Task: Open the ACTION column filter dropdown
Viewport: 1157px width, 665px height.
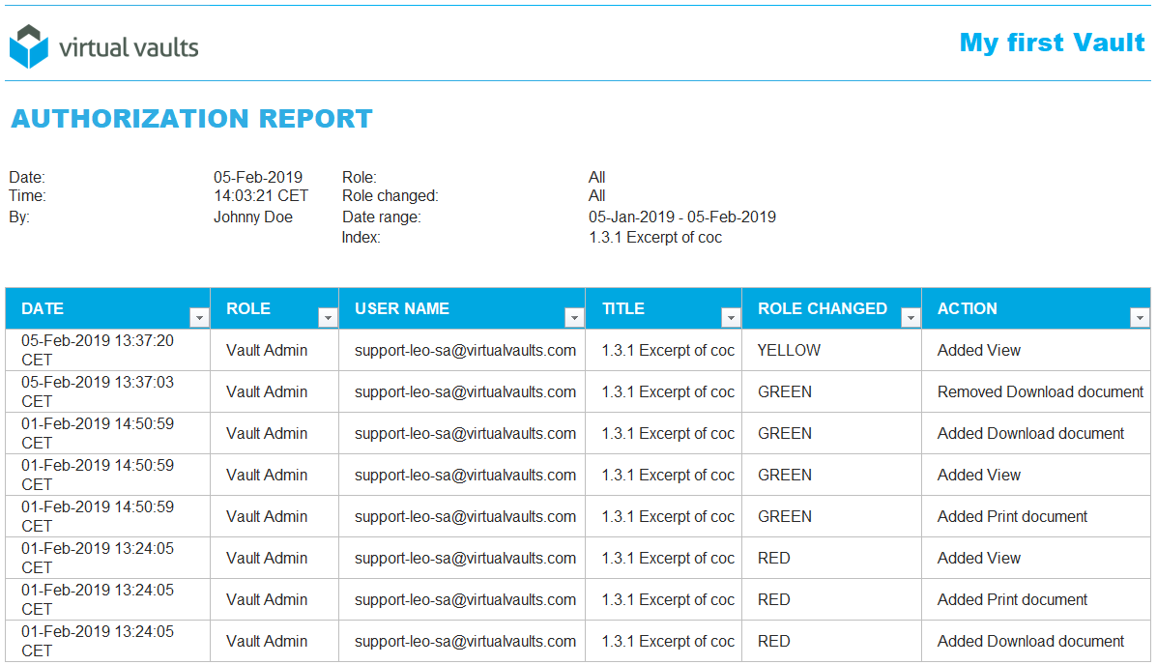Action: point(1140,317)
